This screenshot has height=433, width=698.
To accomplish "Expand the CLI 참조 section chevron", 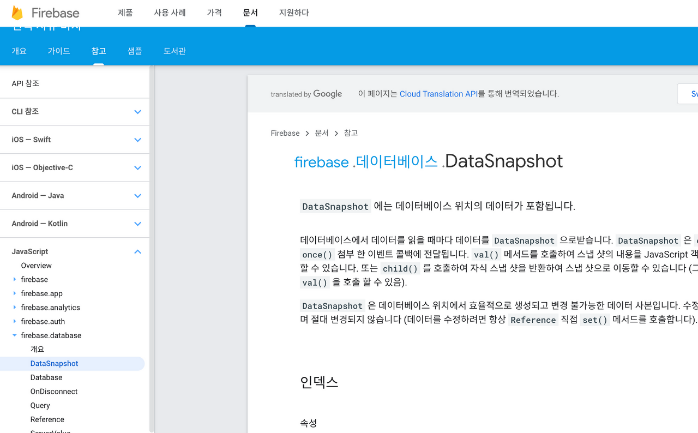I will [x=137, y=112].
